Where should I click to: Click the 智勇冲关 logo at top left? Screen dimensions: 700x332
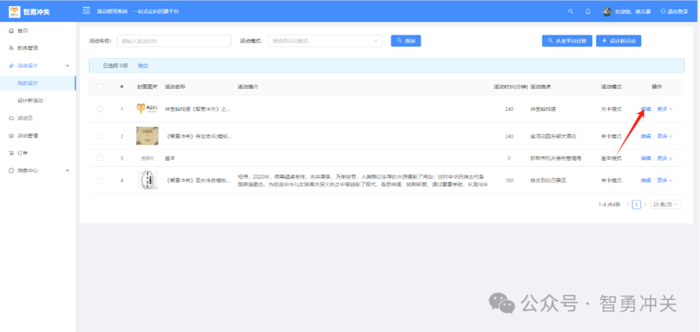point(29,12)
